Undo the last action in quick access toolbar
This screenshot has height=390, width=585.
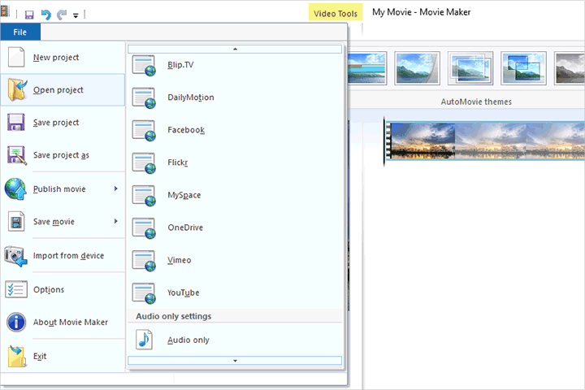pyautogui.click(x=45, y=15)
